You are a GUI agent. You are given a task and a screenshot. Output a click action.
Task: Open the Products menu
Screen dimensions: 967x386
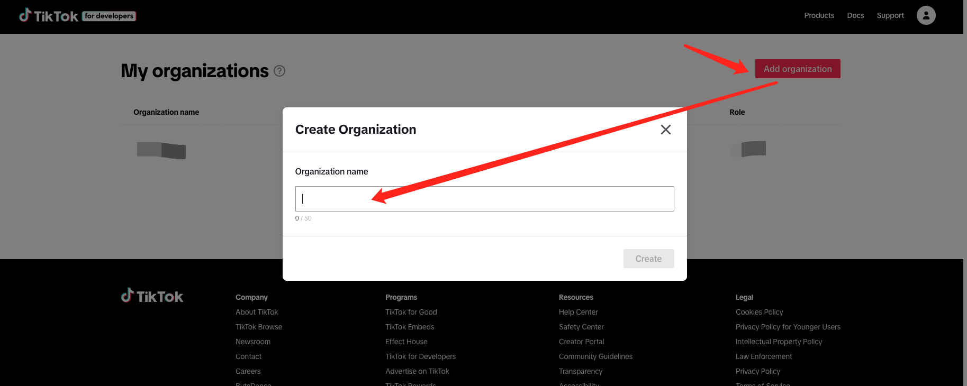coord(819,15)
